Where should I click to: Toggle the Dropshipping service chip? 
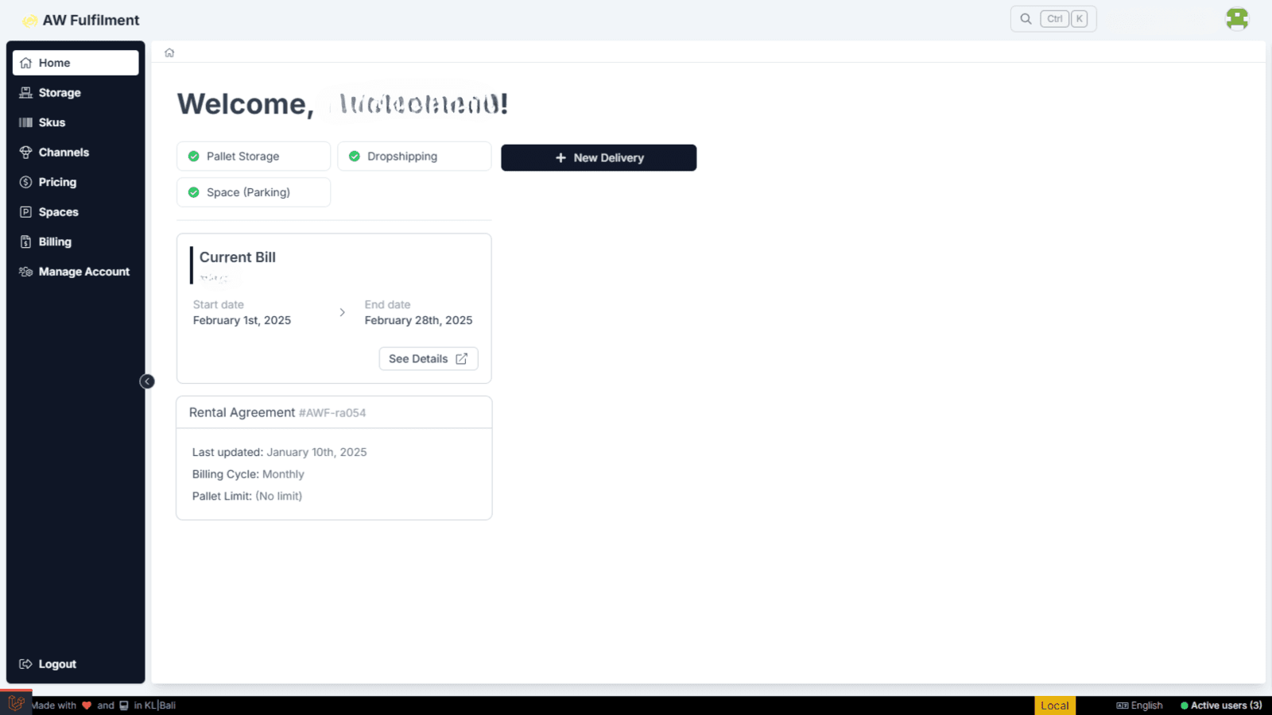tap(414, 157)
